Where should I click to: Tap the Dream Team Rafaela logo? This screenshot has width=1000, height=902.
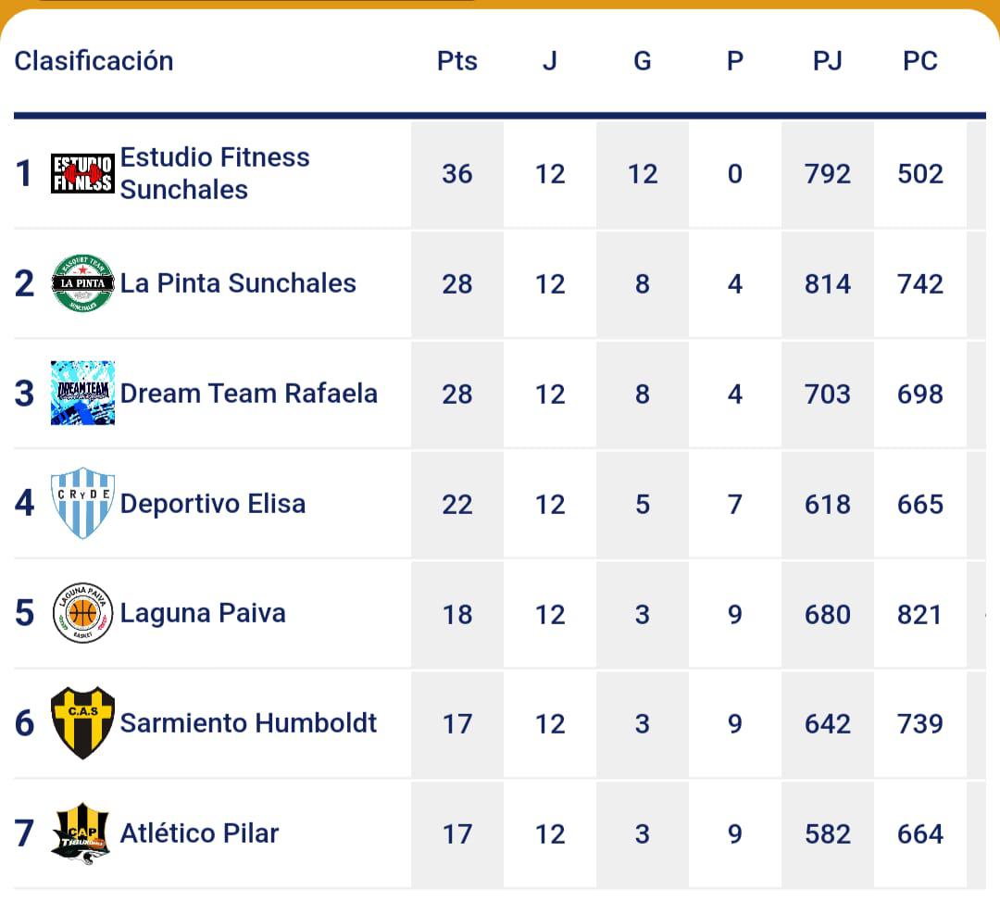82,394
